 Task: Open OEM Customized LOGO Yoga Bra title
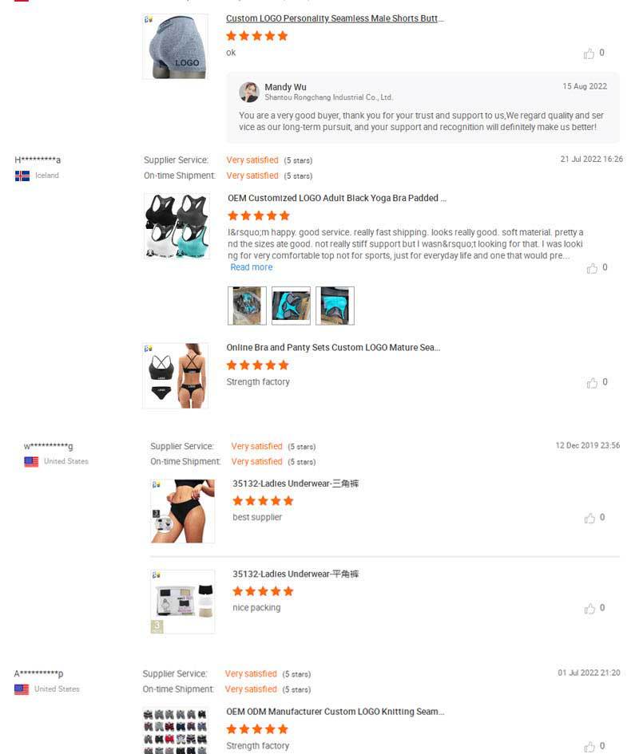[337, 198]
